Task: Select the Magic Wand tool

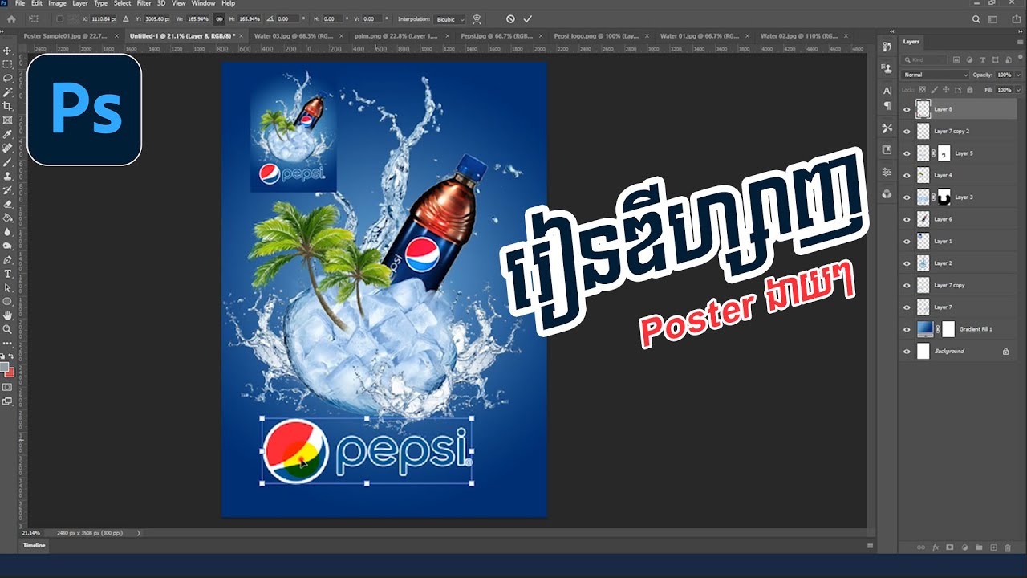Action: pos(7,92)
